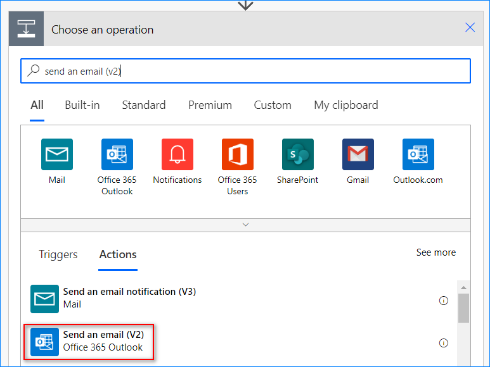Switch to the Triggers tab

click(x=58, y=254)
